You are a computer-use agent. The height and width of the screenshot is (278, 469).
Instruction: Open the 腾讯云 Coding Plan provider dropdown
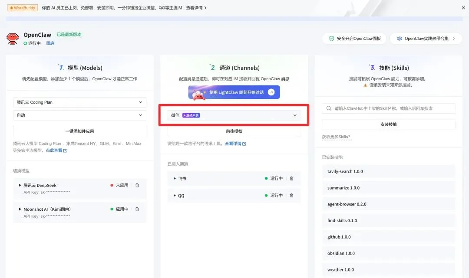click(79, 102)
